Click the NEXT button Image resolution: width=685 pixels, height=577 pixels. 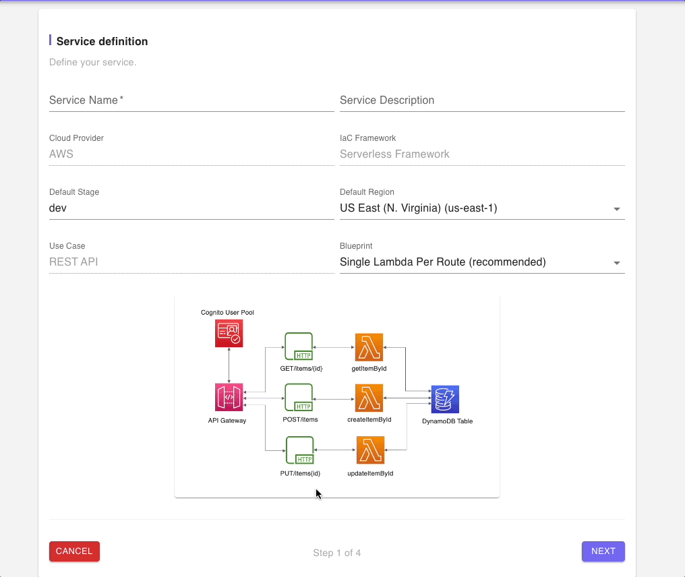point(603,551)
